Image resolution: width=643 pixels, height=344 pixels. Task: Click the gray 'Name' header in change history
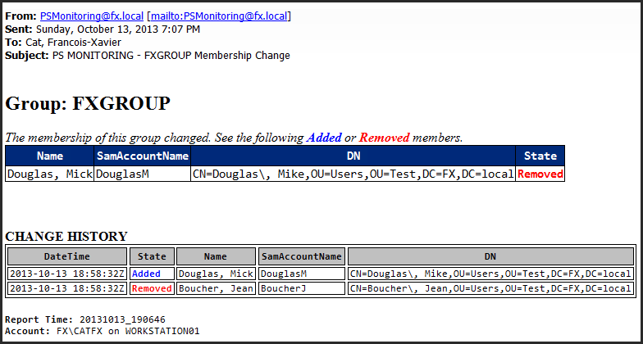[x=217, y=256]
